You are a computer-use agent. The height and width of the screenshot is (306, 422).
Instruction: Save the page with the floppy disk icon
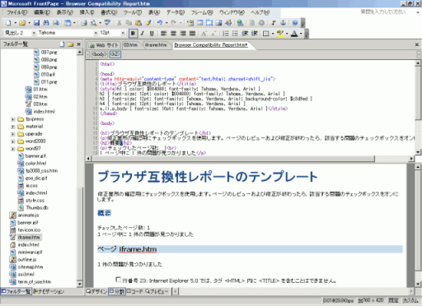(36, 23)
